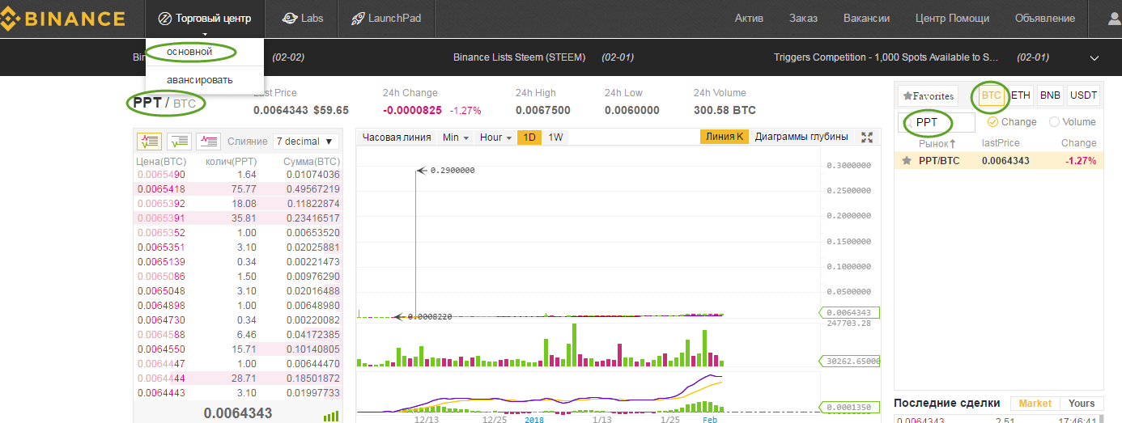Click the 0.0065418 sell order price row

[x=161, y=188]
